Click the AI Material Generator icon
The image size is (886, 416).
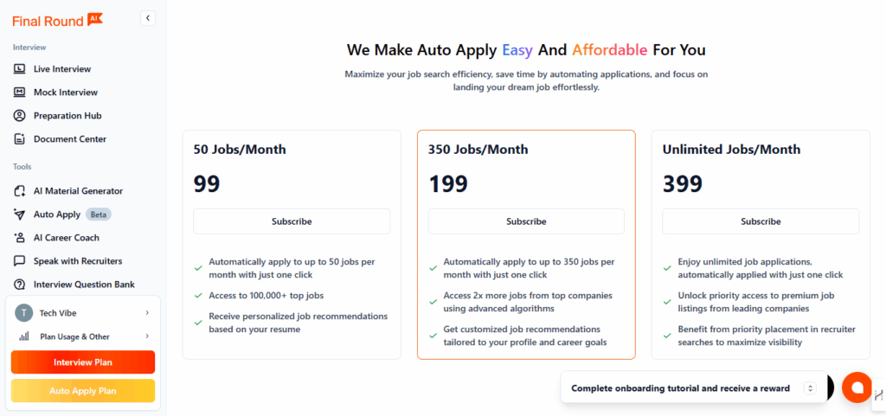point(20,191)
